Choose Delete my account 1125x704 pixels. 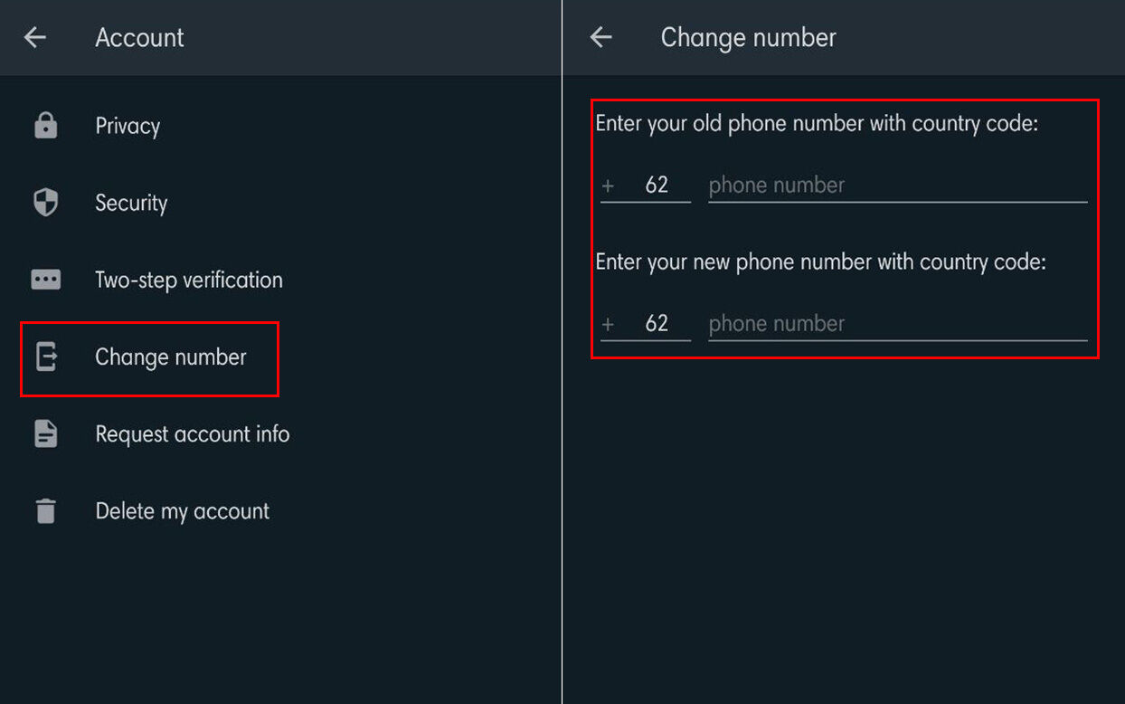[x=182, y=511]
